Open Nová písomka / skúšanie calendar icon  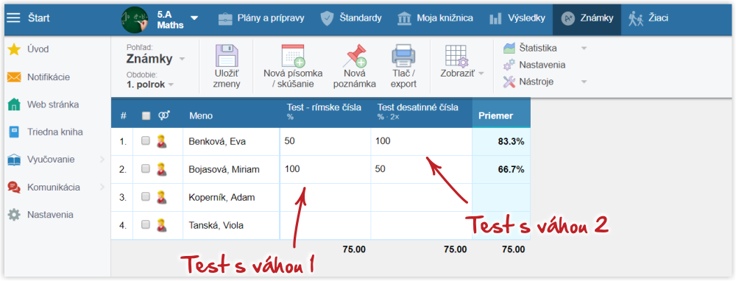[x=293, y=56]
